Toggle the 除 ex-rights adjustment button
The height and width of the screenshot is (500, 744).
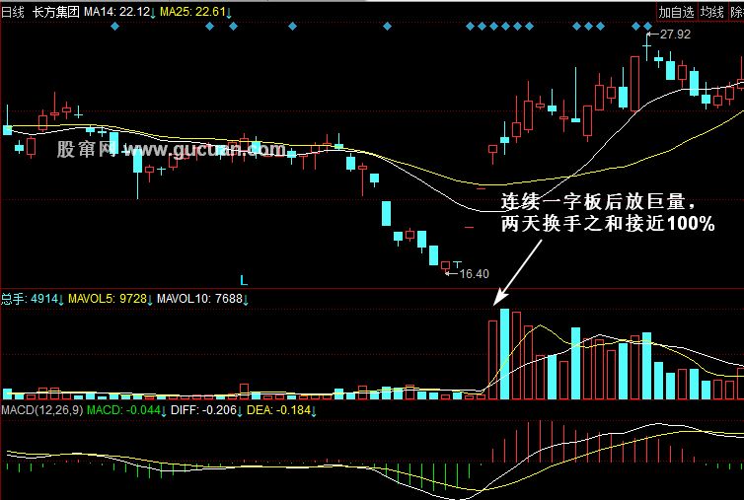pos(736,12)
